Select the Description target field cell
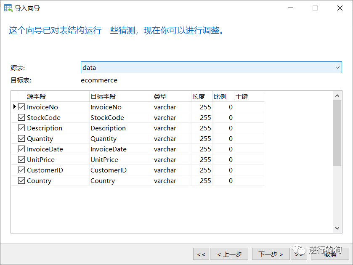Screen dimensions: 353x265 121,128
